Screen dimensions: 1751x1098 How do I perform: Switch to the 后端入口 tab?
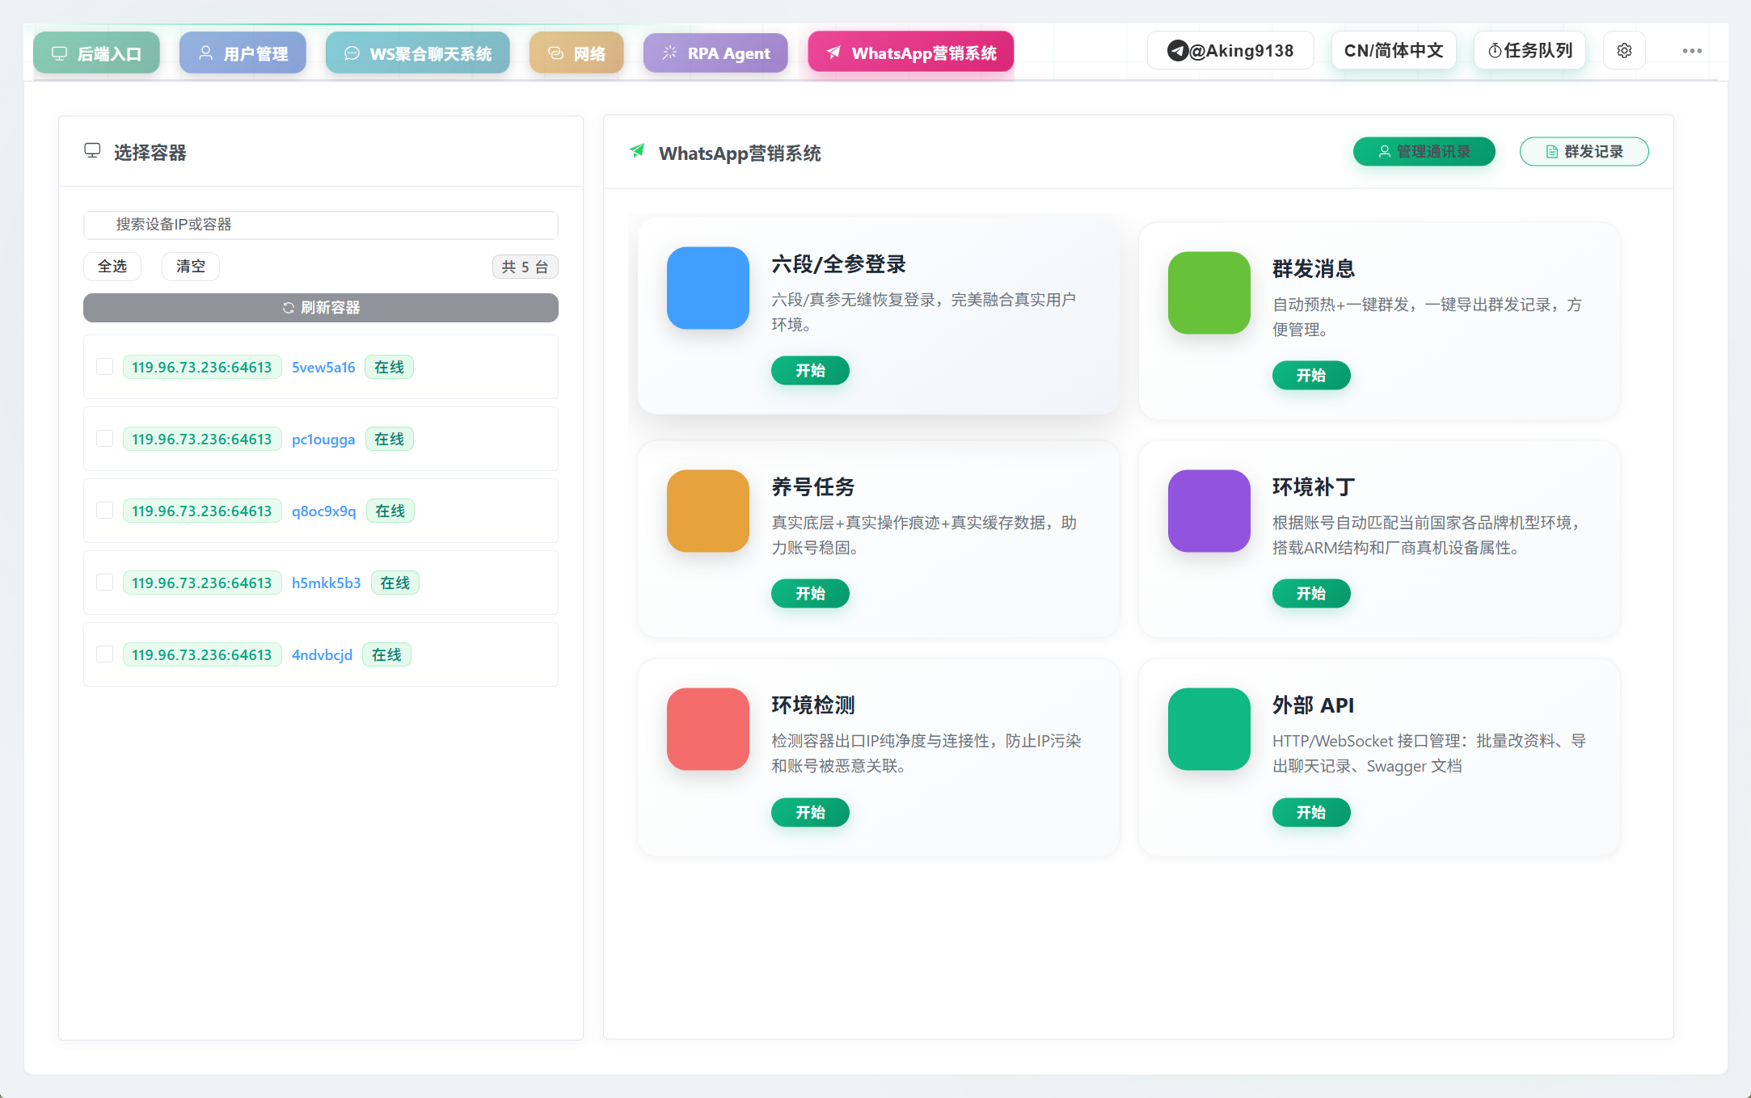[96, 53]
